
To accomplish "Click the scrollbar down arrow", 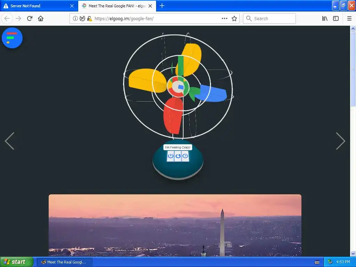I will point(353,253).
